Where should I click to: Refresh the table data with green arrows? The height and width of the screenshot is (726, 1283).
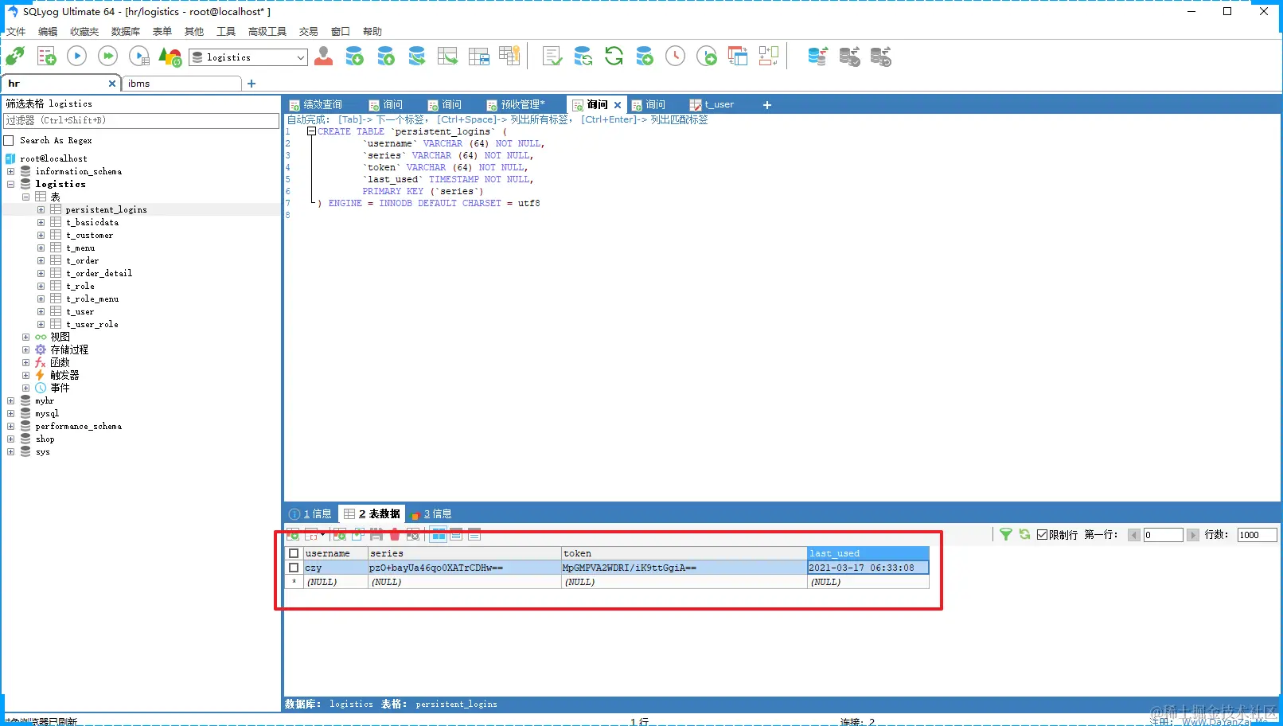[1024, 535]
